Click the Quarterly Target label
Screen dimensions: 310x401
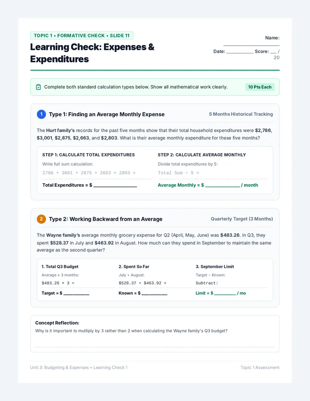pos(242,219)
